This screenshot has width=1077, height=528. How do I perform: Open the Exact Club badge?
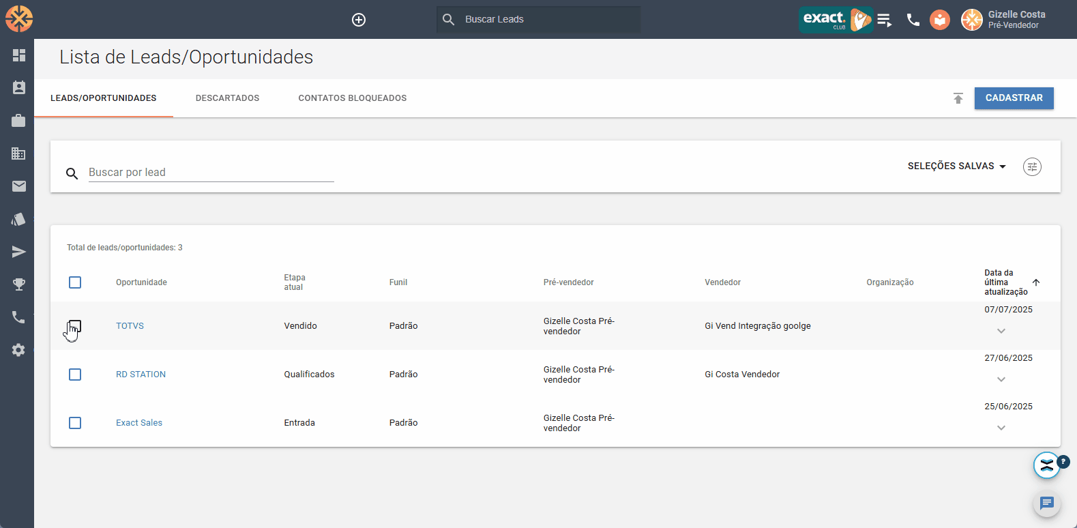pyautogui.click(x=836, y=19)
